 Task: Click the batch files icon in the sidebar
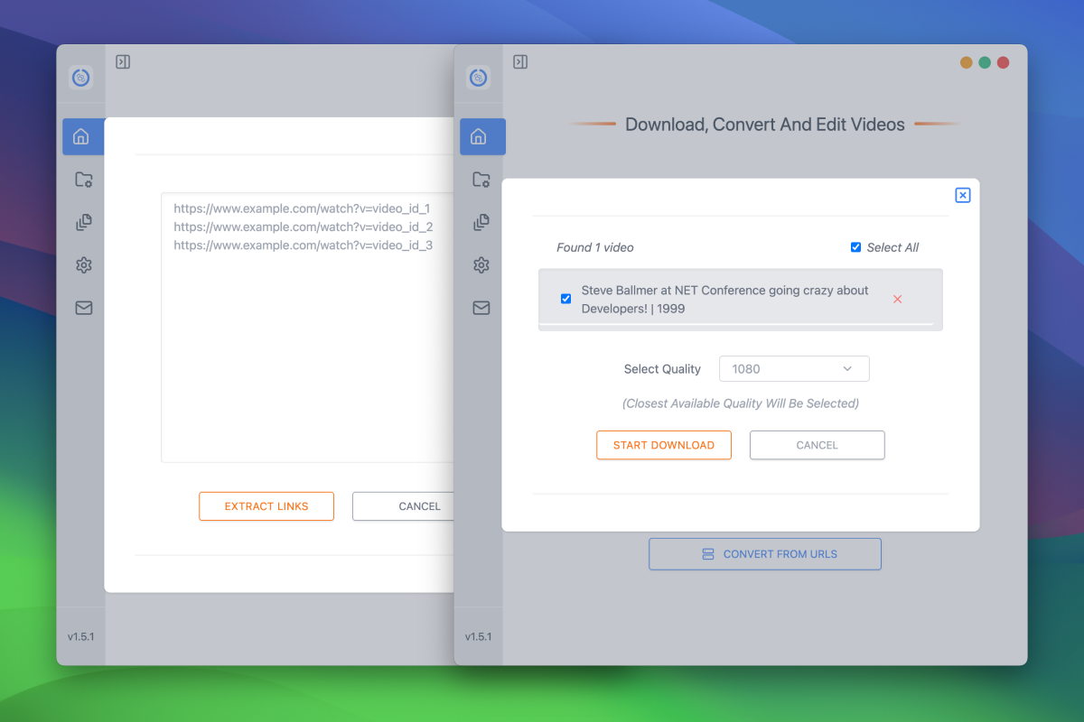[481, 222]
